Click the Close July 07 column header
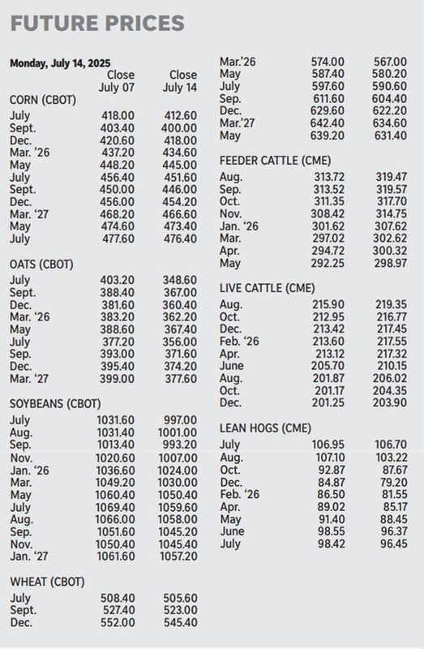This screenshot has width=424, height=649. [116, 81]
